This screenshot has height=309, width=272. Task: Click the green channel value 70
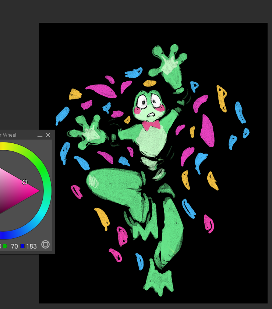coord(14,246)
